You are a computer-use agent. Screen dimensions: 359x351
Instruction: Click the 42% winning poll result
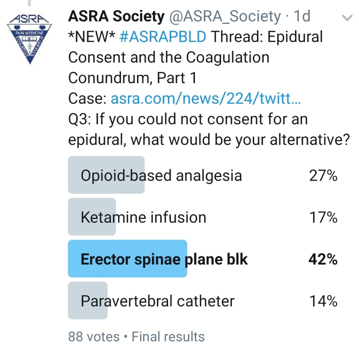[x=323, y=259]
